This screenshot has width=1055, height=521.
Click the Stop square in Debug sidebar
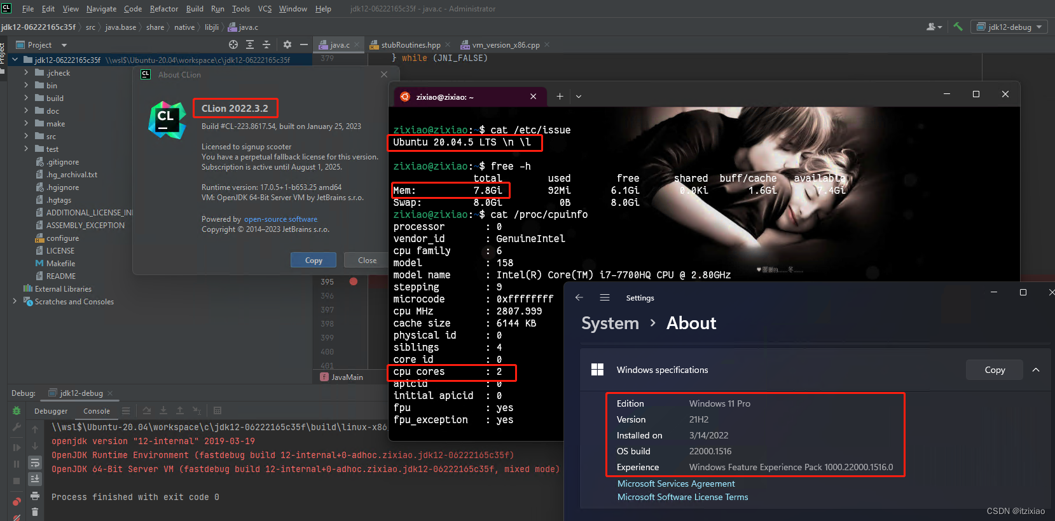coord(17,480)
